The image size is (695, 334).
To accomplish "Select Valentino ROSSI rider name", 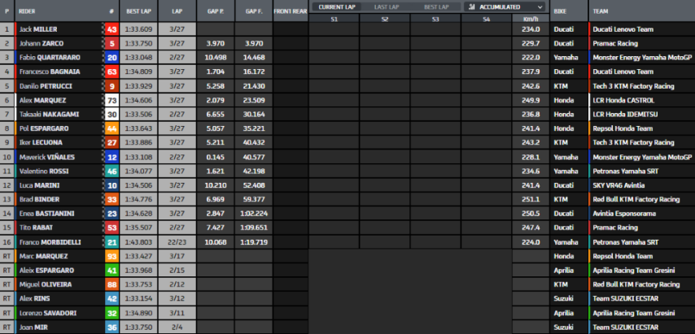I will pos(44,171).
